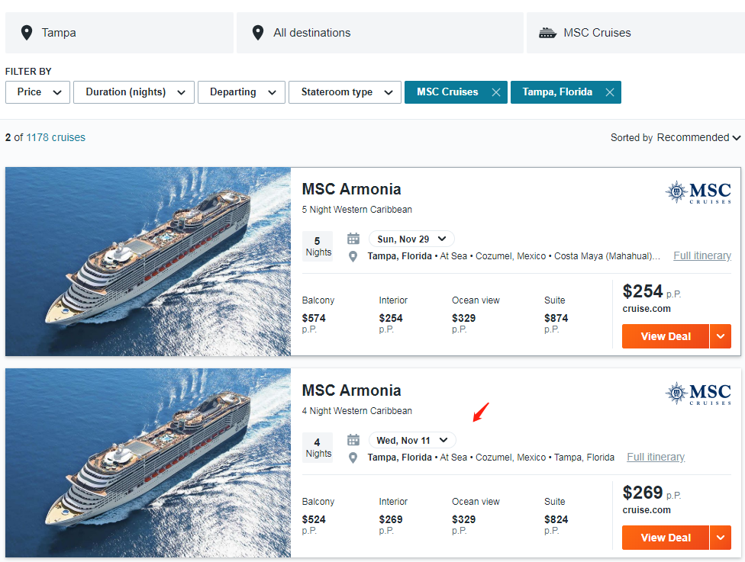Click the 5 Nights duration badge
The image size is (745, 562).
coord(318,246)
